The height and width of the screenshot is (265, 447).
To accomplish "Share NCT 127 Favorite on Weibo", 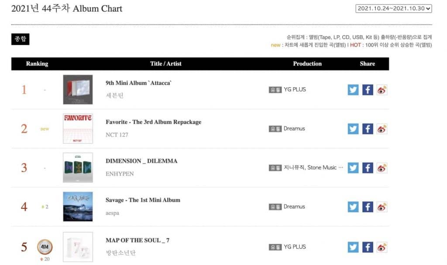I will [x=382, y=129].
